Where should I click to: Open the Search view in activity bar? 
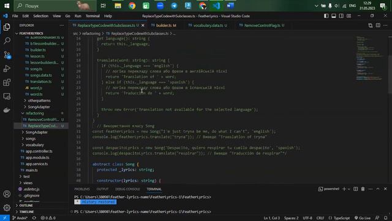7,41
